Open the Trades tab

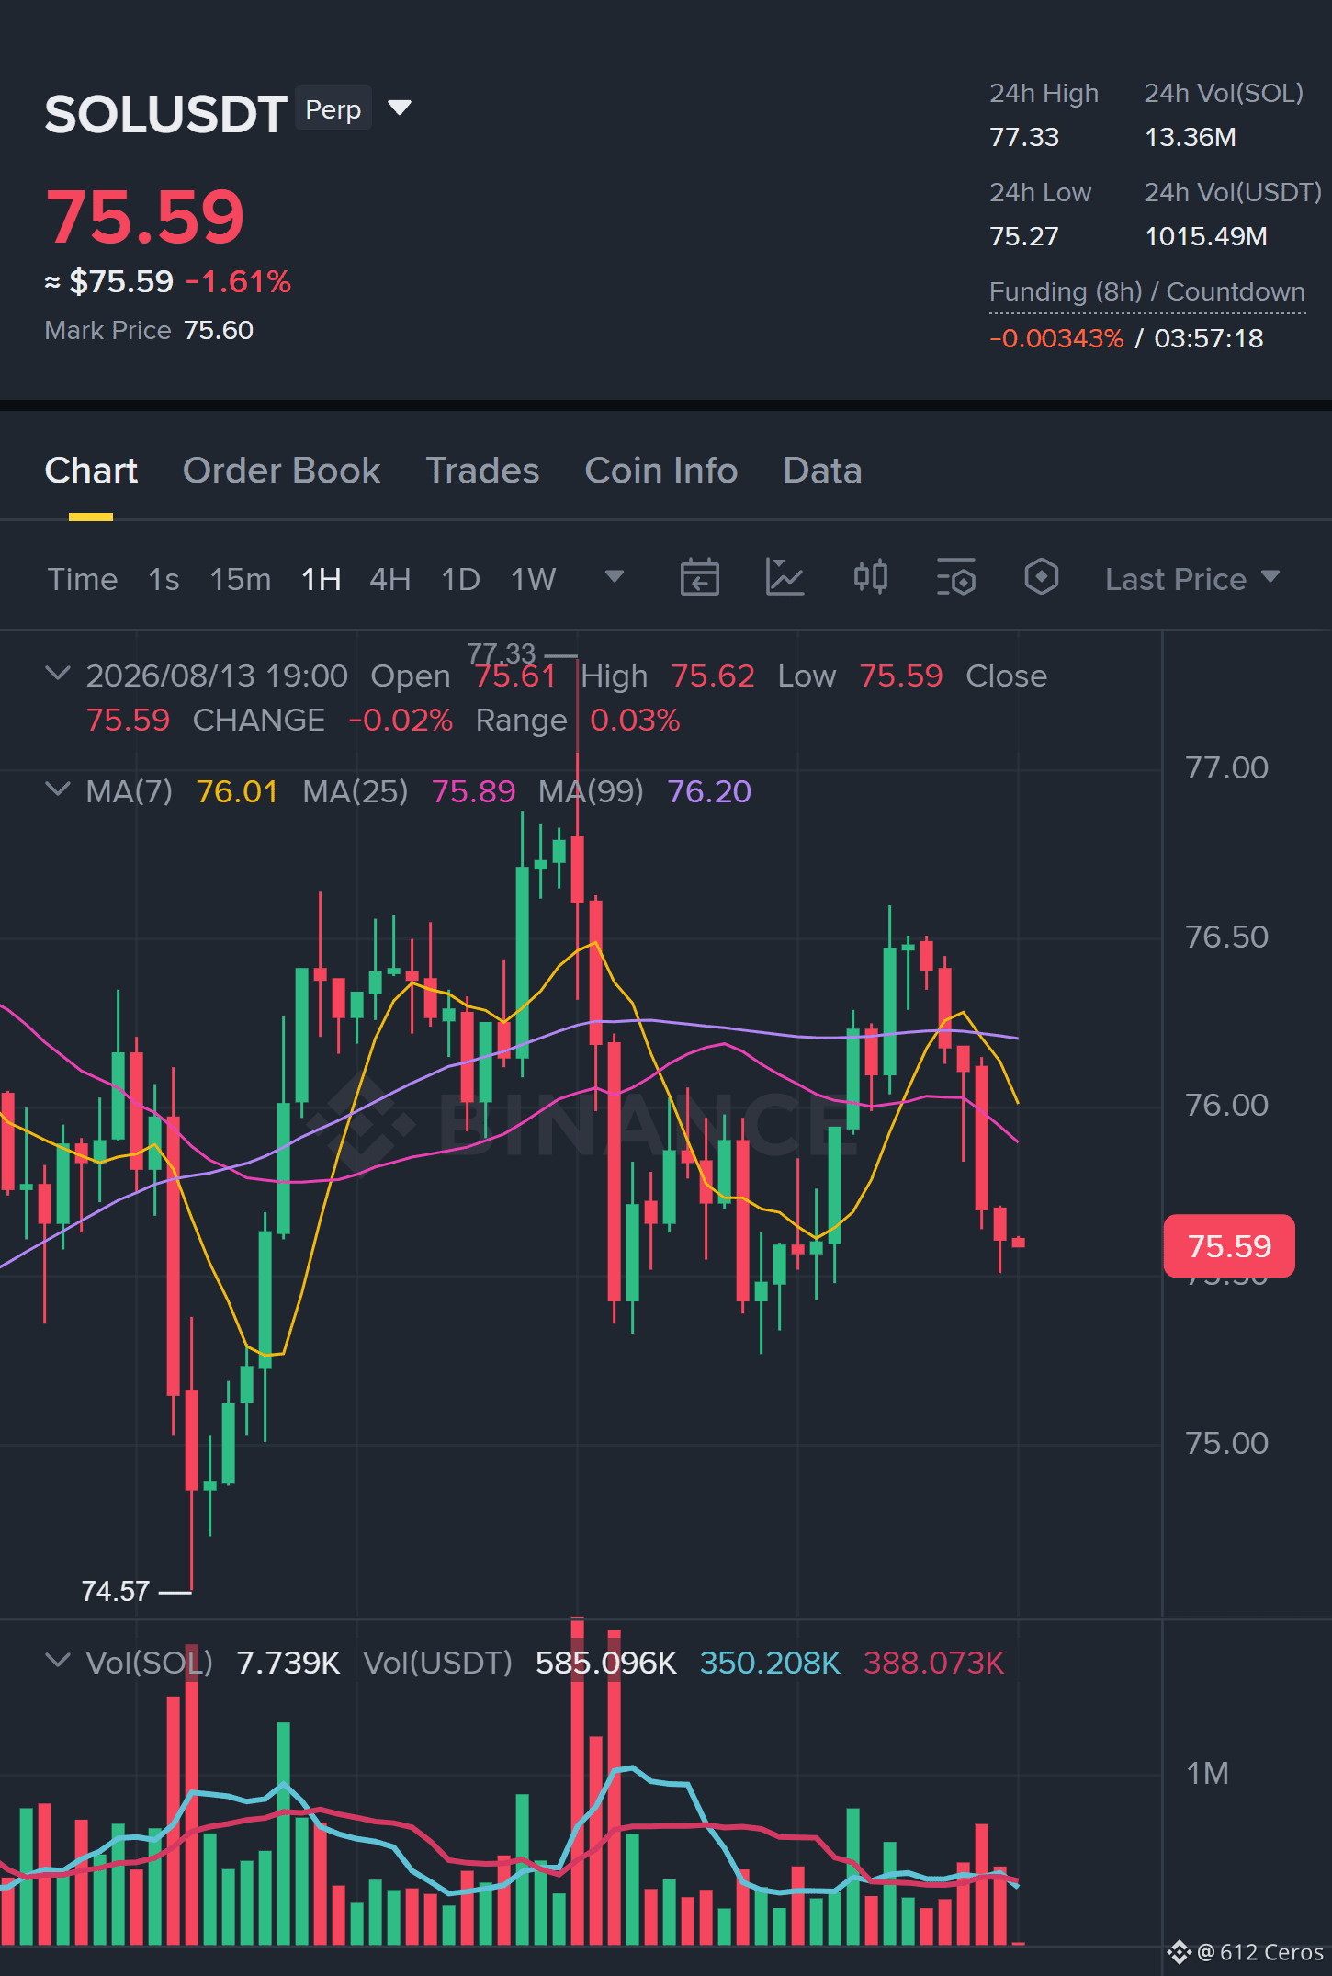tap(482, 471)
